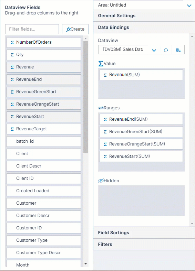Click the refresh dataview icon
The height and width of the screenshot is (271, 195).
(x=166, y=50)
